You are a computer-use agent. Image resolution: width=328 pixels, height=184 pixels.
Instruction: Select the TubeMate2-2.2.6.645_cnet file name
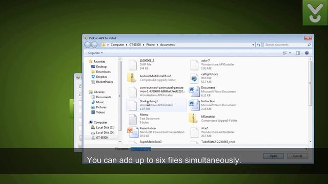tap(218, 142)
